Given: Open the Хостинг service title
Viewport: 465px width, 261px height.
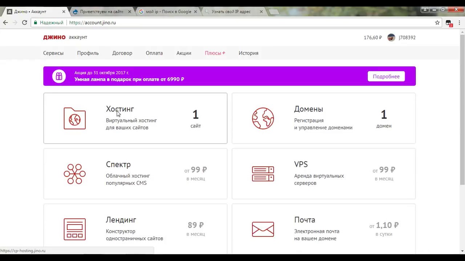Looking at the screenshot, I should 120,109.
